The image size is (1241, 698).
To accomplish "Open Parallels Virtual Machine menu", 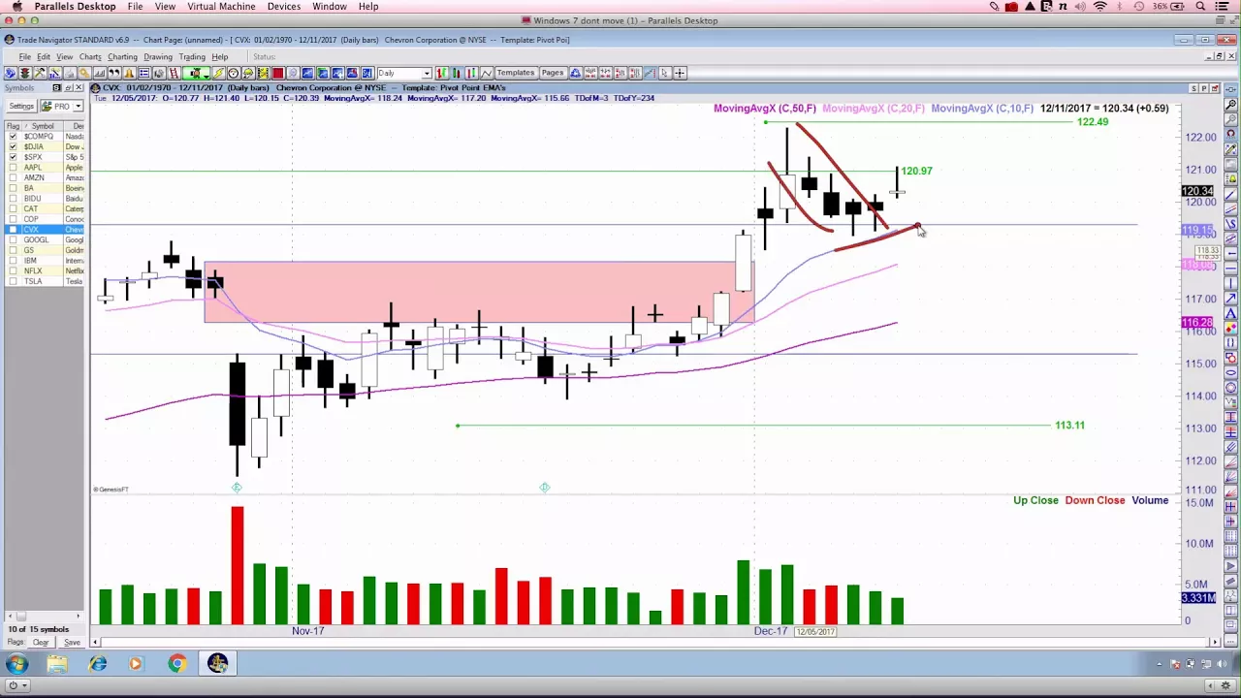I will (x=221, y=6).
